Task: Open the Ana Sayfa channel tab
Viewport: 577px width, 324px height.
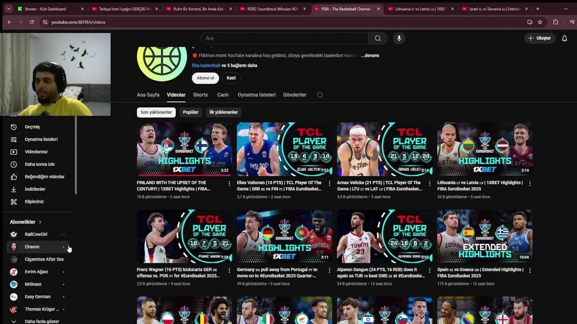Action: click(x=148, y=95)
